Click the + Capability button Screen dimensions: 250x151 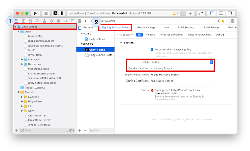125,35
